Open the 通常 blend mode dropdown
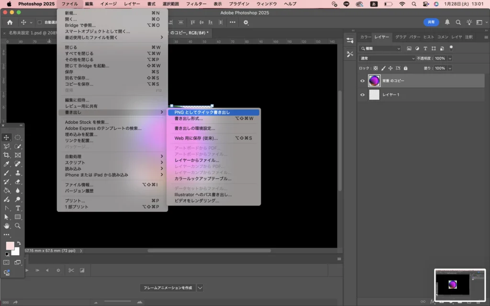 point(387,58)
